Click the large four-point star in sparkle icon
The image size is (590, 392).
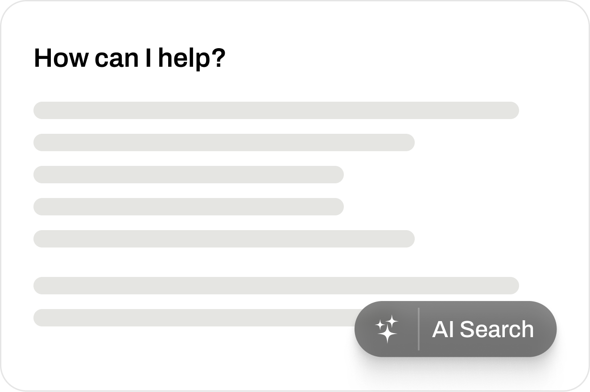[388, 334]
